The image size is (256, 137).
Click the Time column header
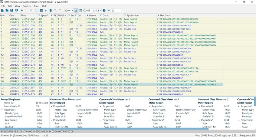pyautogui.click(x=29, y=16)
